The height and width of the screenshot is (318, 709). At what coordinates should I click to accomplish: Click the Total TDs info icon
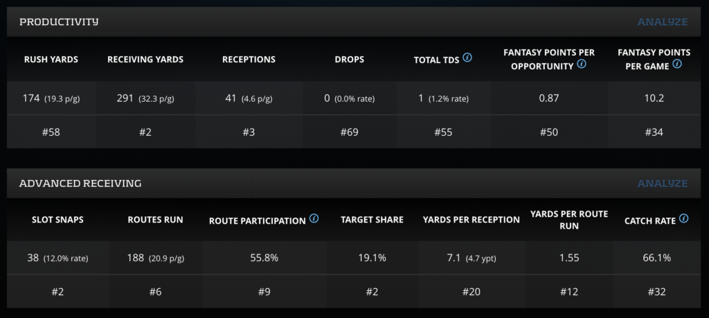[467, 58]
